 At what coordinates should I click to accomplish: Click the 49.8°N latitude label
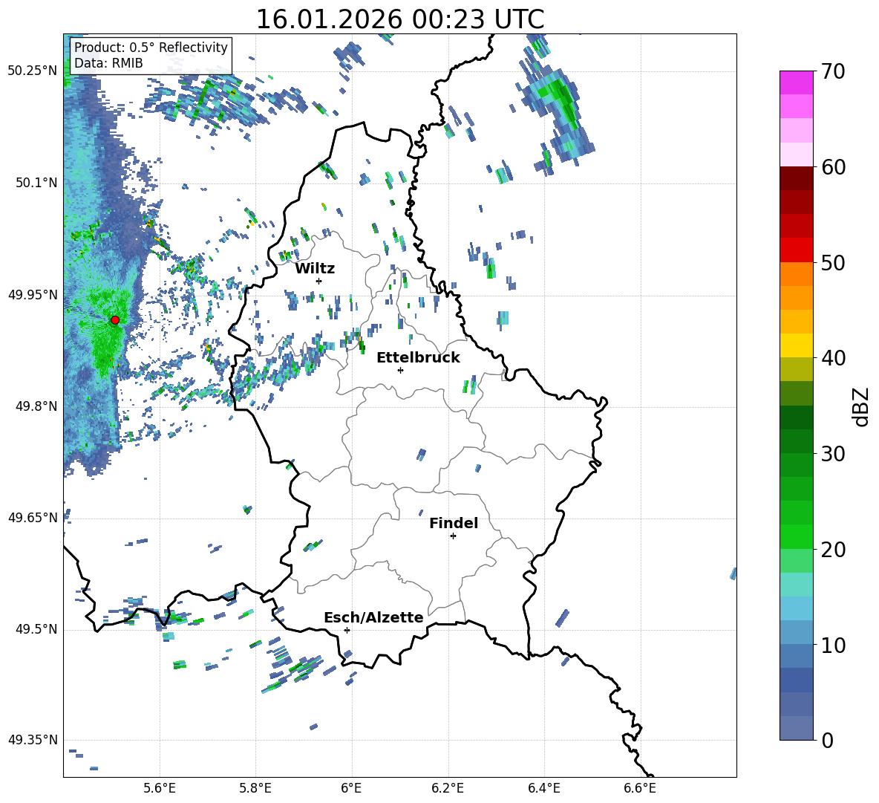(36, 406)
